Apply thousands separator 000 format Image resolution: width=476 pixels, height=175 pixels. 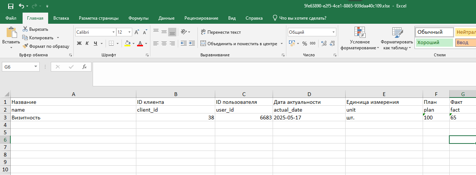pos(313,43)
